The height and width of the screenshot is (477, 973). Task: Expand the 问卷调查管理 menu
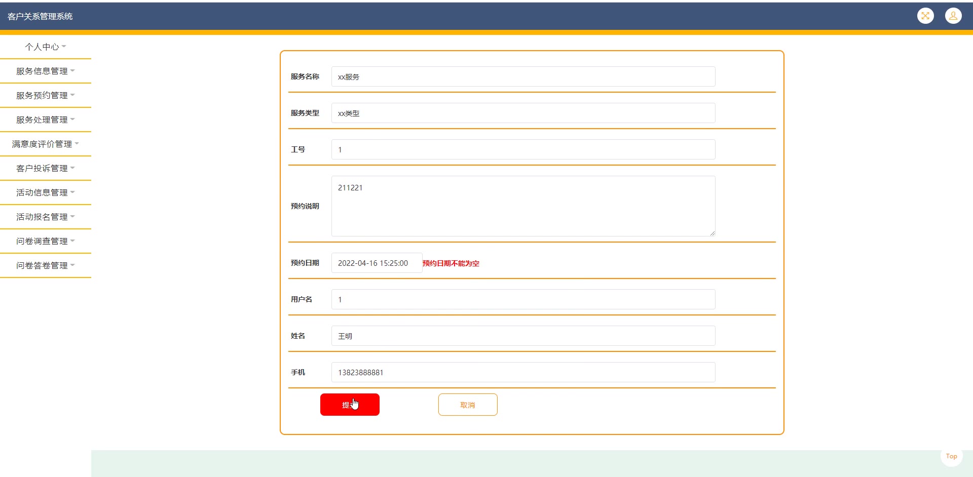pos(46,241)
